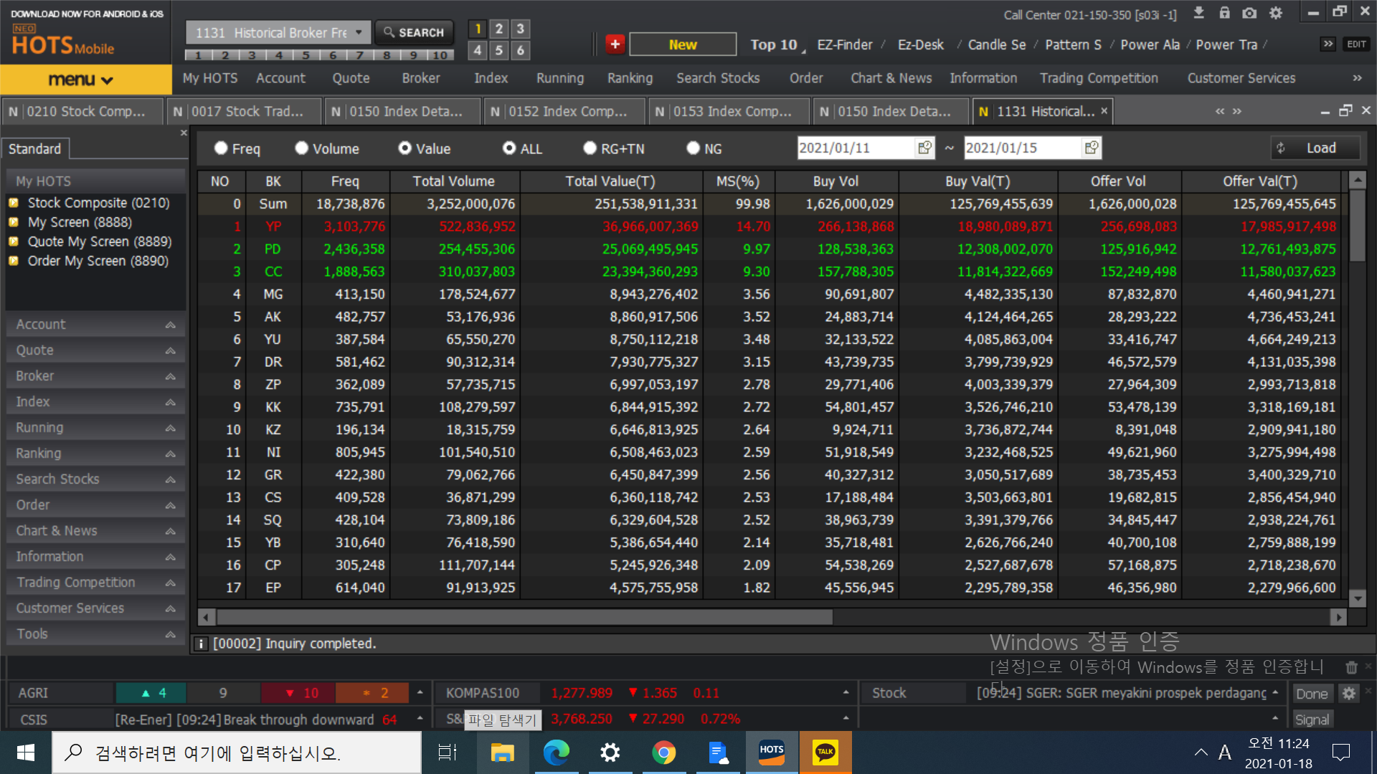Expand the Search Stocks sidebar section

95,479
